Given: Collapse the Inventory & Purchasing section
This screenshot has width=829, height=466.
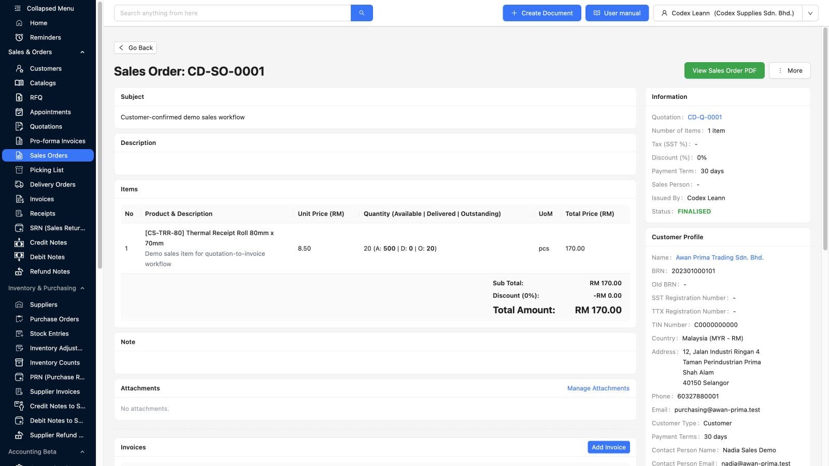Looking at the screenshot, I should pyautogui.click(x=82, y=288).
